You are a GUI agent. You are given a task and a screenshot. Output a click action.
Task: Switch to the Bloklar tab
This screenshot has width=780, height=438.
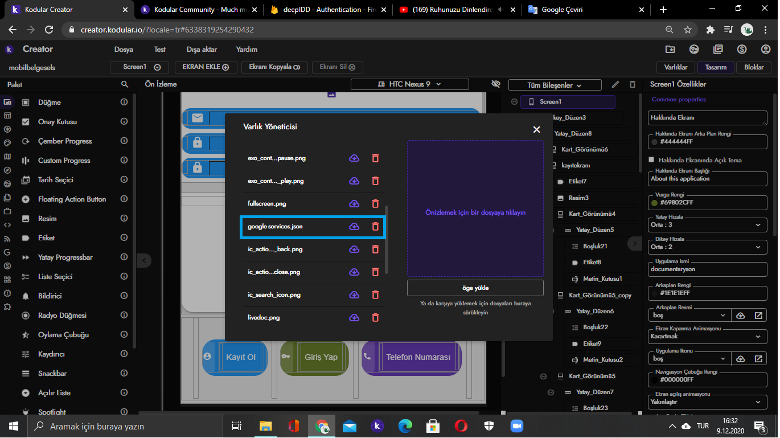pyautogui.click(x=753, y=67)
